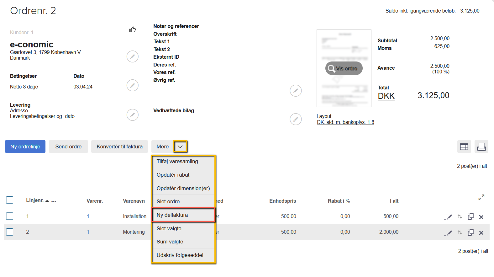Copy the Installation order line
The height and width of the screenshot is (277, 494).
coord(470,217)
